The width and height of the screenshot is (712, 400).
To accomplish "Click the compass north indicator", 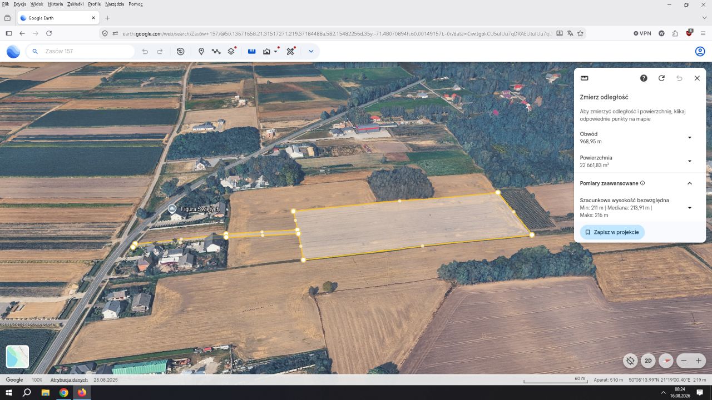I will 666,361.
